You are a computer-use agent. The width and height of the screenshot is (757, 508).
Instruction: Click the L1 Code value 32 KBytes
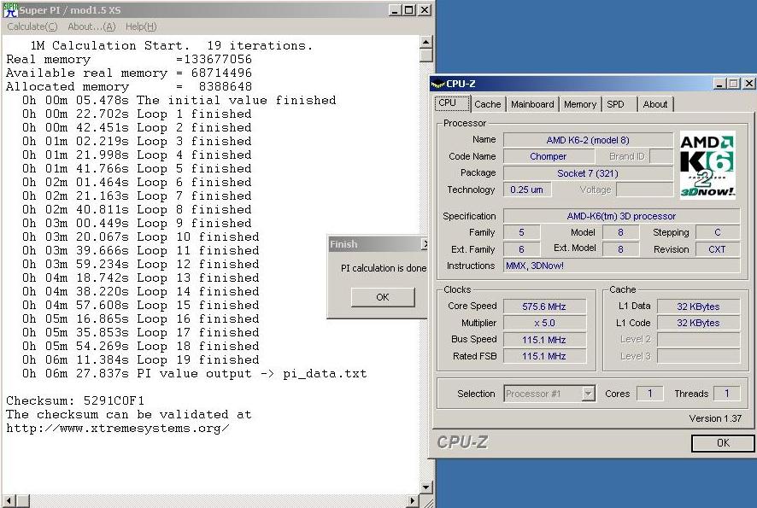[x=698, y=323]
